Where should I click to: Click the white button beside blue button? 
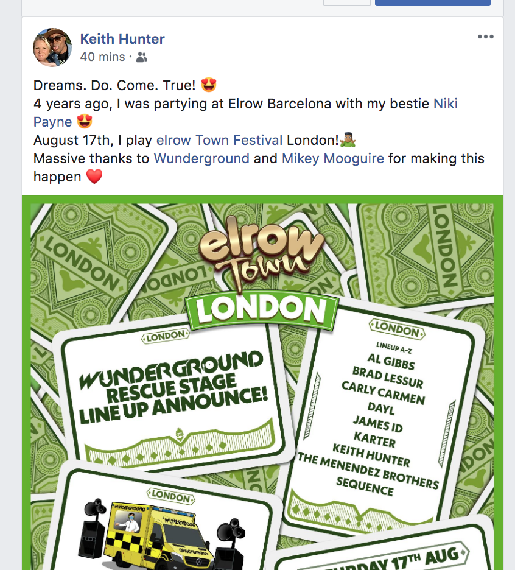347,2
